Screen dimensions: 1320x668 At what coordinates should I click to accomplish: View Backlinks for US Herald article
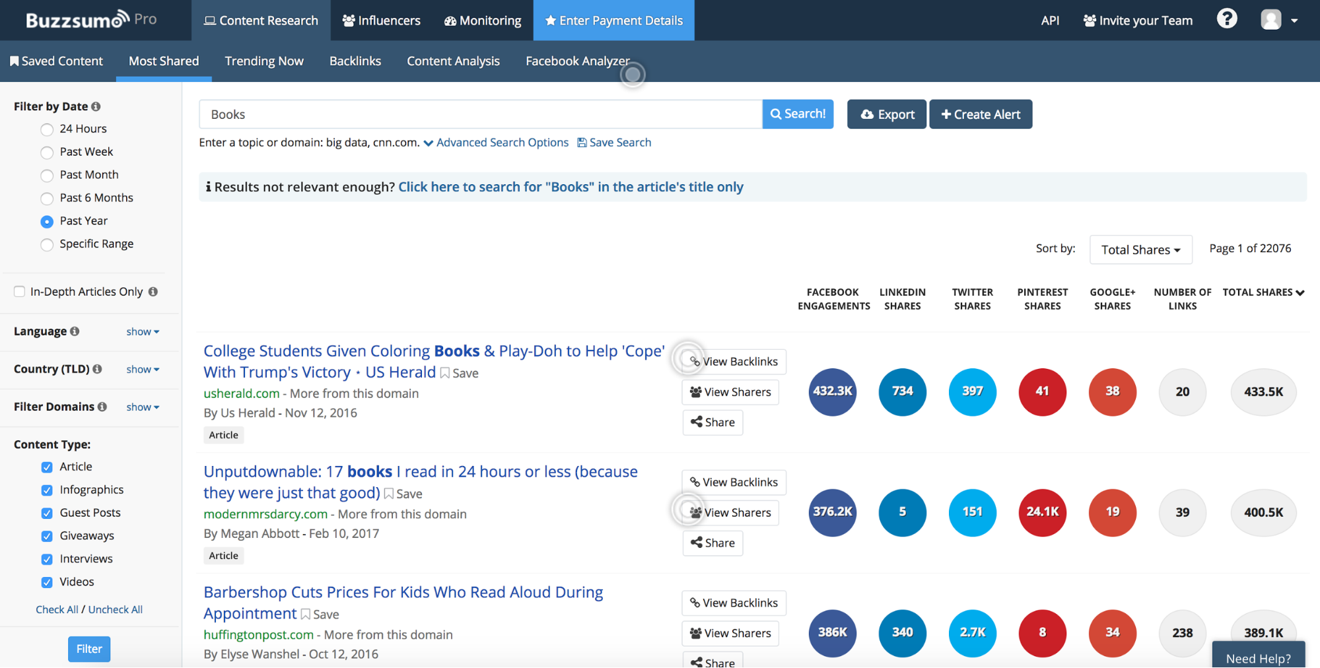pos(734,362)
